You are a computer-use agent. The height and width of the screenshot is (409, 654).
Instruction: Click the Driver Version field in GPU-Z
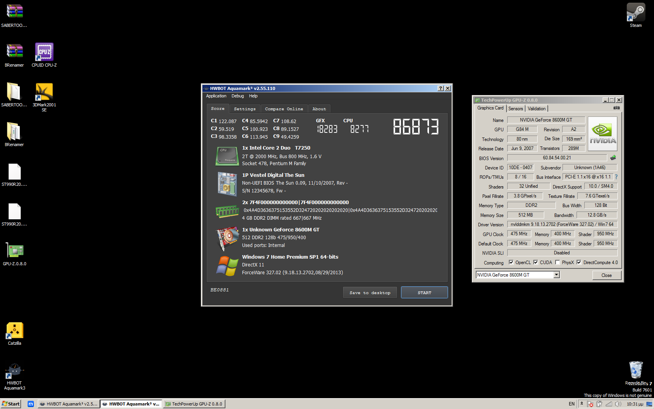(562, 224)
